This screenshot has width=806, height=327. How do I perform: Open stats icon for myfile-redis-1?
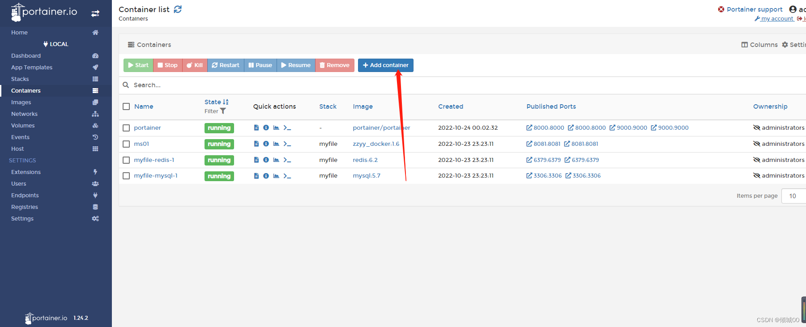point(276,160)
